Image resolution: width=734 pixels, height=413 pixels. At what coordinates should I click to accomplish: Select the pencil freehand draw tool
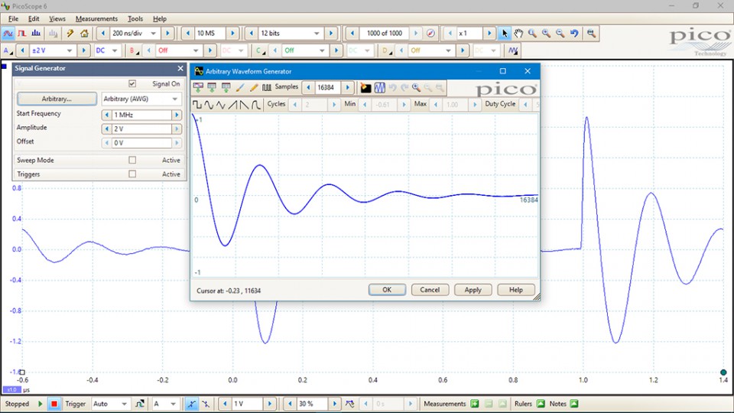coord(253,88)
